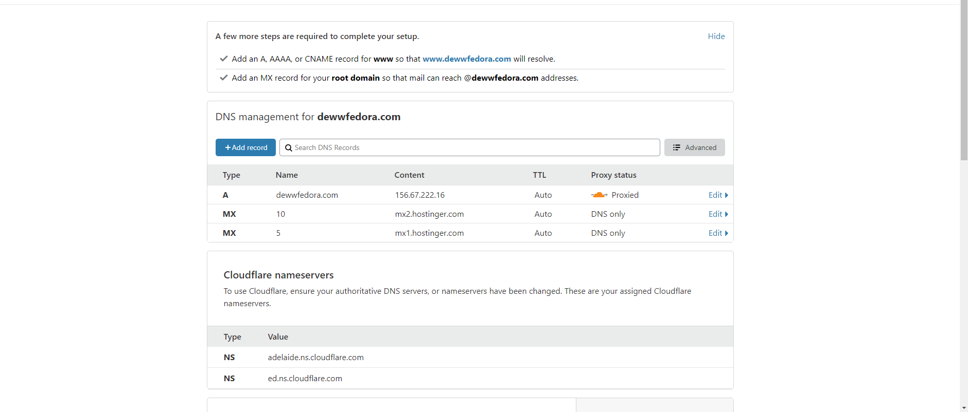Screen dimensions: 968x412
Task: Click the Value header in nameservers table
Action: point(278,336)
